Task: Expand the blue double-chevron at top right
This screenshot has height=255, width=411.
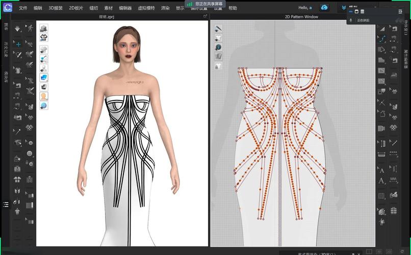Action: point(344,8)
